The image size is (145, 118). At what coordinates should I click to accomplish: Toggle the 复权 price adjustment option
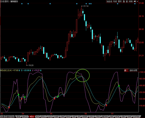pos(120,2)
